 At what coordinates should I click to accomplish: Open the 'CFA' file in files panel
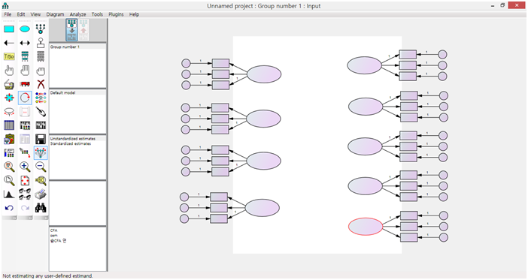(x=54, y=230)
